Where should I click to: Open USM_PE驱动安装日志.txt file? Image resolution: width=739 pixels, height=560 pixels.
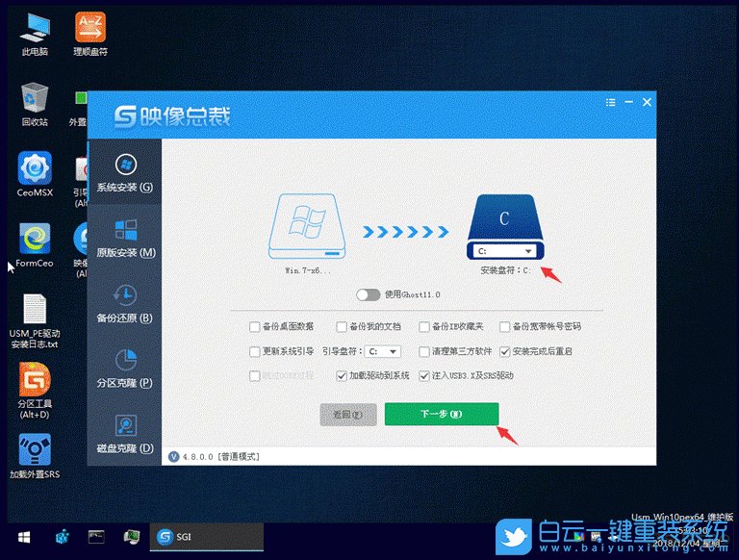(x=35, y=321)
